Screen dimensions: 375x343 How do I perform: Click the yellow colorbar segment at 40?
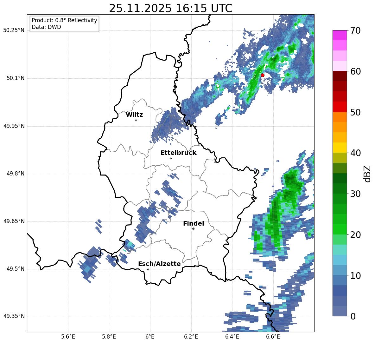pyautogui.click(x=340, y=148)
